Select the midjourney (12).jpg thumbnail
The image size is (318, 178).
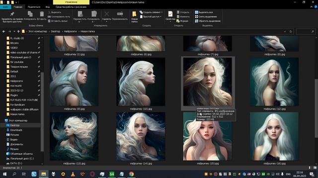click(274, 82)
